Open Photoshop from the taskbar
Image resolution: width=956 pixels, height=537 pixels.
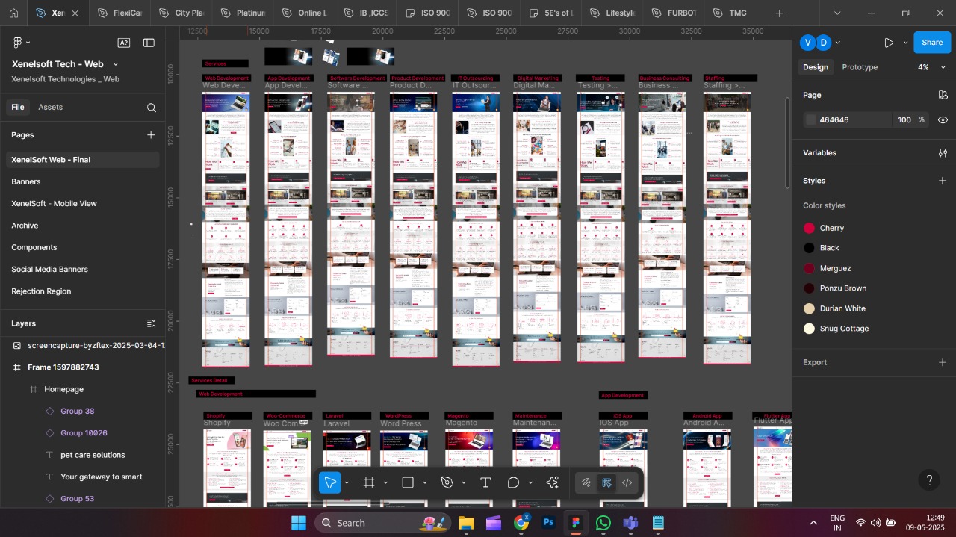click(x=548, y=523)
